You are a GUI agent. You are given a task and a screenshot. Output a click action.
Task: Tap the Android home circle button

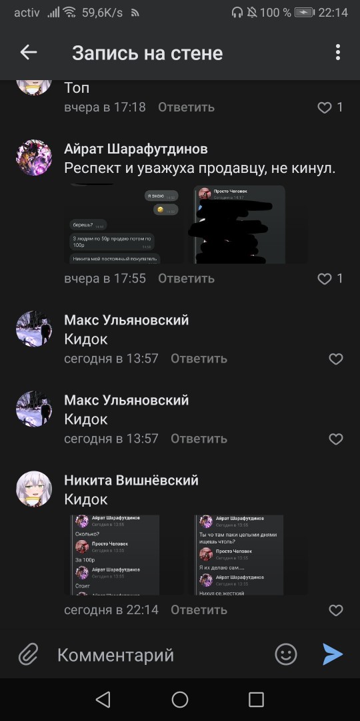180,700
